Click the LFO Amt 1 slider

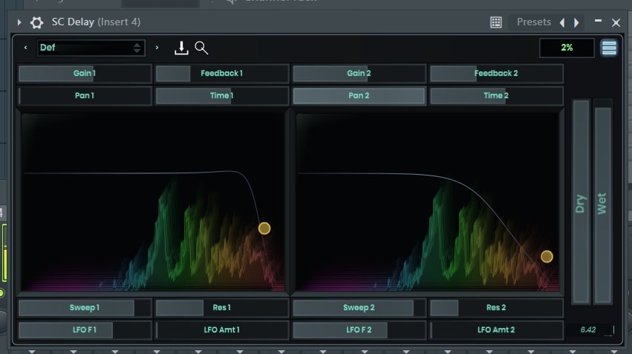coord(222,329)
